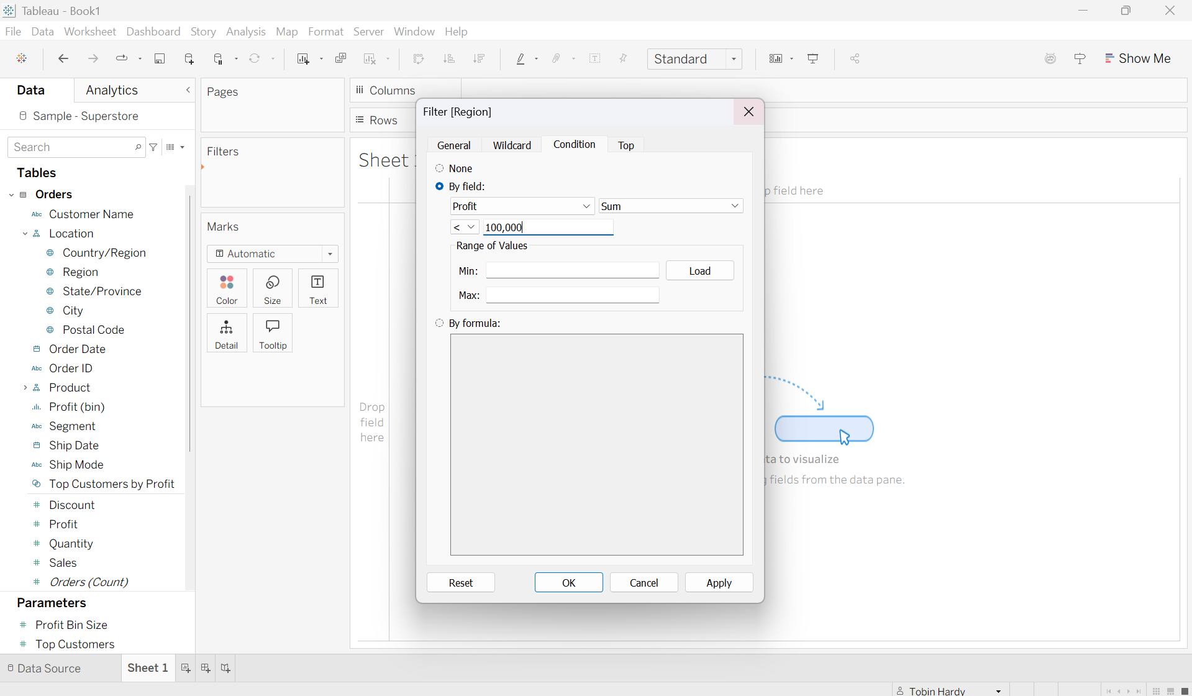Open the Profit field dropdown
Screen dimensions: 1192x696
coord(521,206)
